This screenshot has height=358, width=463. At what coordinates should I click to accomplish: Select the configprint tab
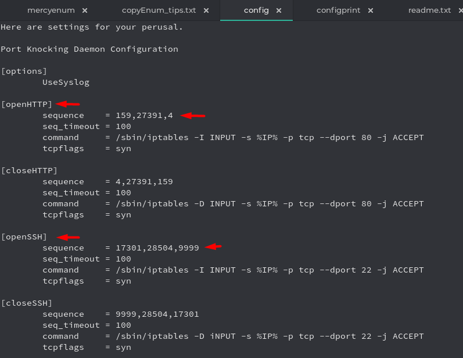tap(338, 10)
